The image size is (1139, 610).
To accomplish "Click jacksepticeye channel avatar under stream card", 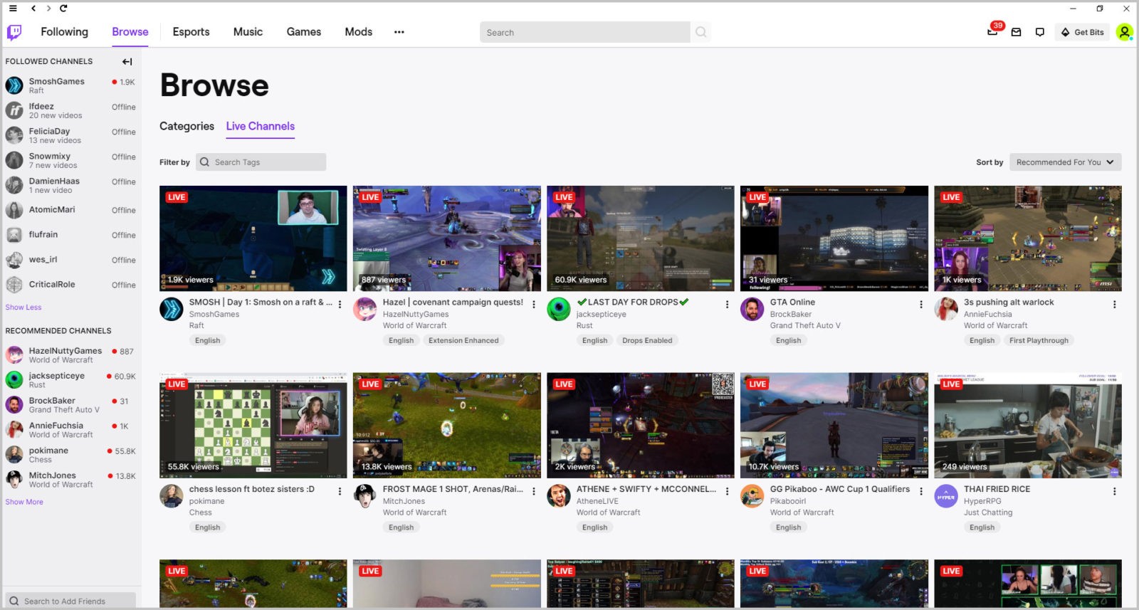I will (559, 309).
